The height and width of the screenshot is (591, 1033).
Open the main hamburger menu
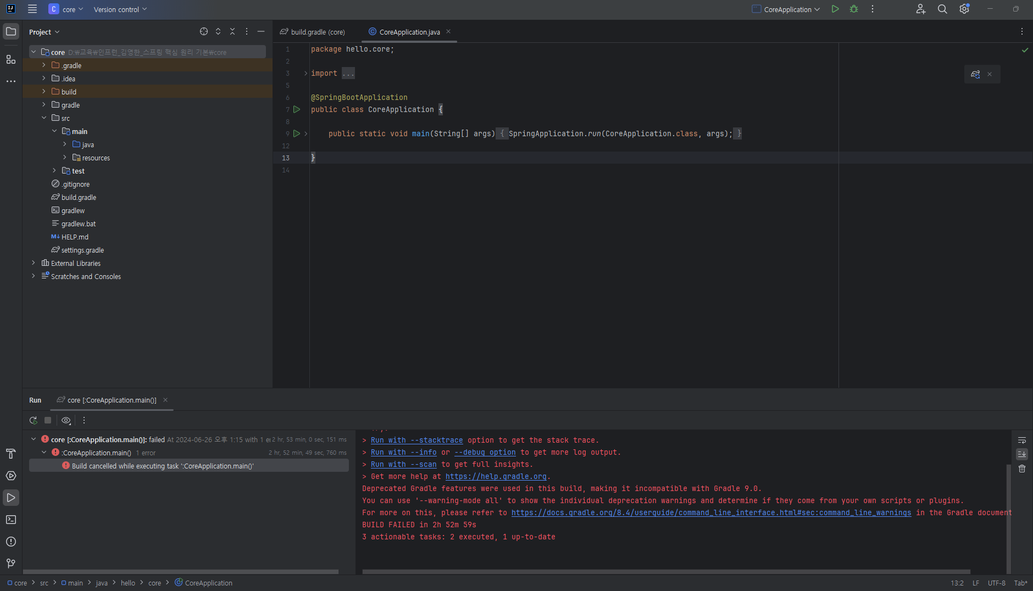pos(32,9)
